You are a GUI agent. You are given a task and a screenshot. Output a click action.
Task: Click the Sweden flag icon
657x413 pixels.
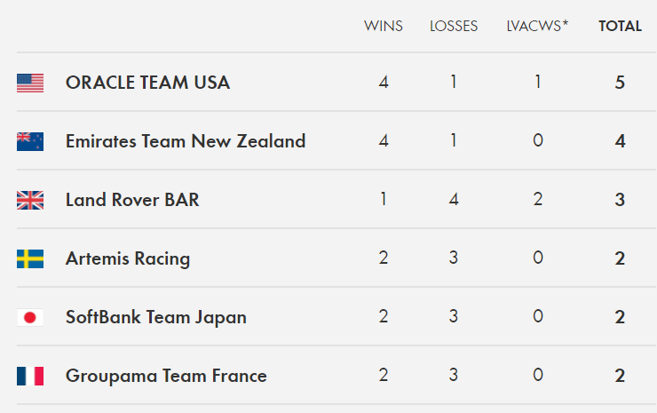[x=30, y=259]
